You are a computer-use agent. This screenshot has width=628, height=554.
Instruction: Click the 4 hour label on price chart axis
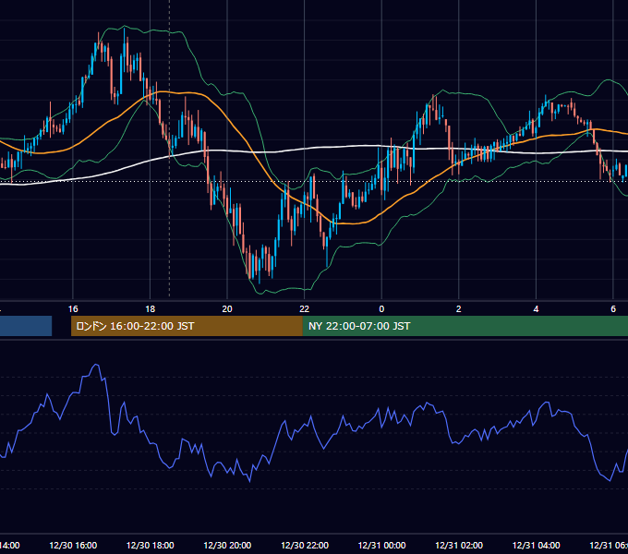536,309
